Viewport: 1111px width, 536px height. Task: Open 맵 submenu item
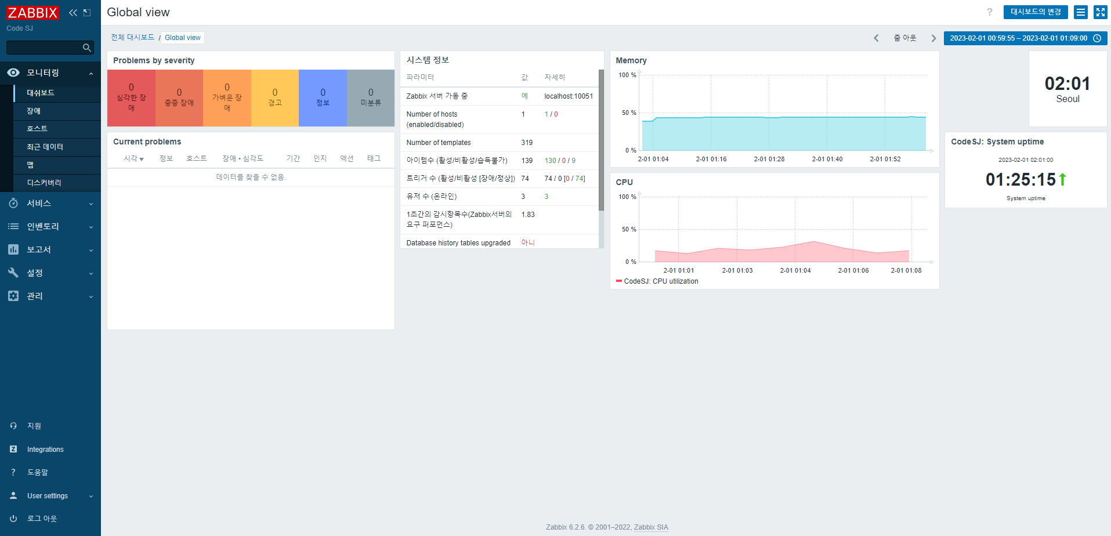click(x=57, y=165)
